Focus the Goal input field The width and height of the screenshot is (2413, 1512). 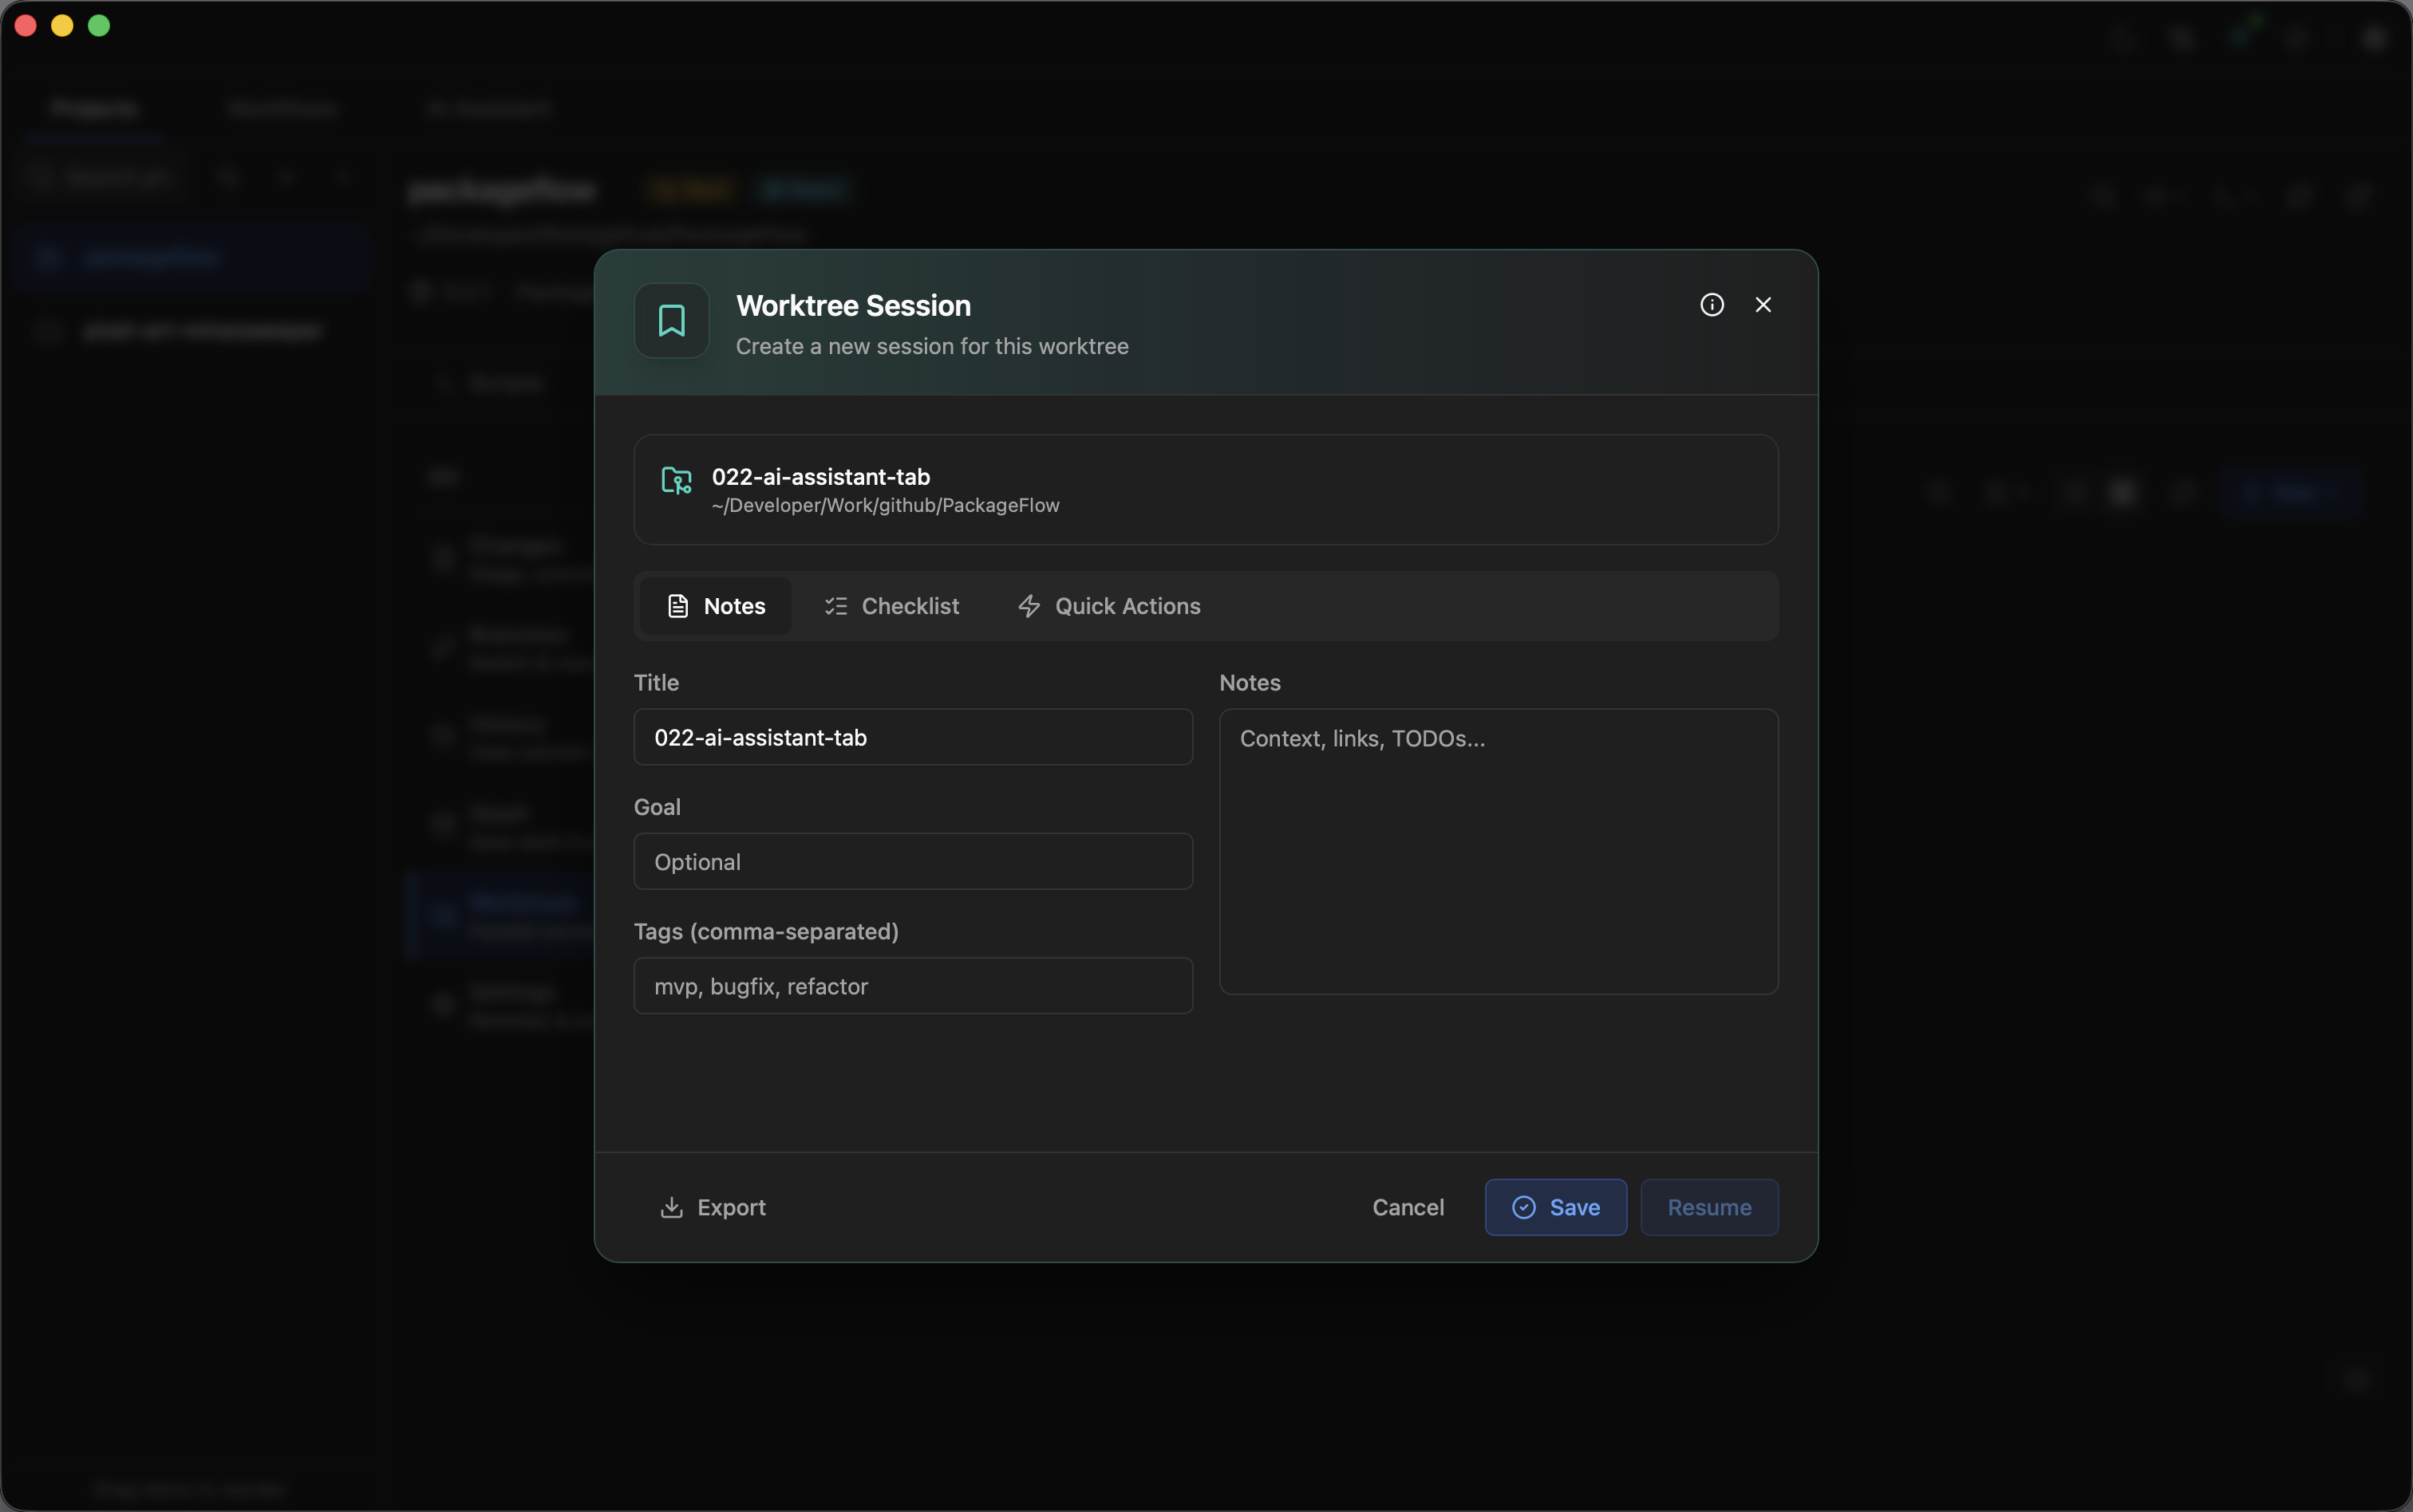pyautogui.click(x=912, y=862)
